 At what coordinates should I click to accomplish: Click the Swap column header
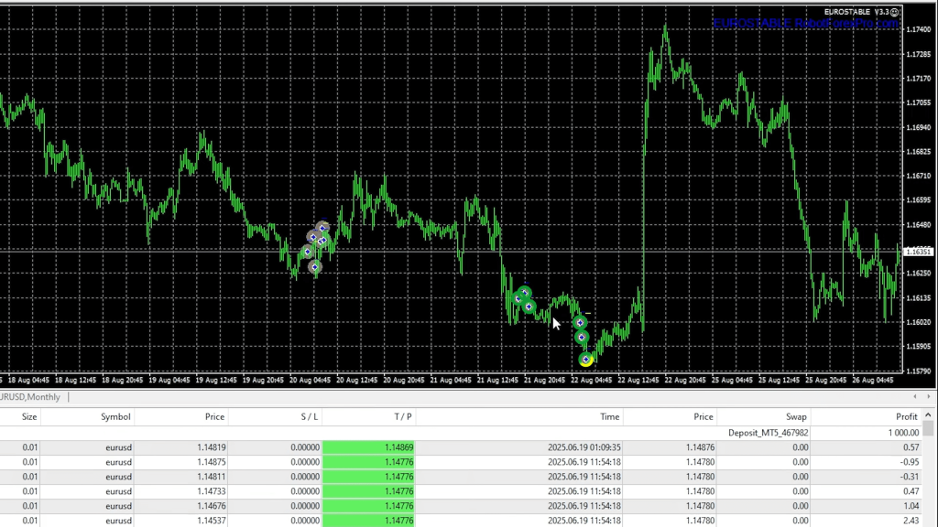(796, 416)
